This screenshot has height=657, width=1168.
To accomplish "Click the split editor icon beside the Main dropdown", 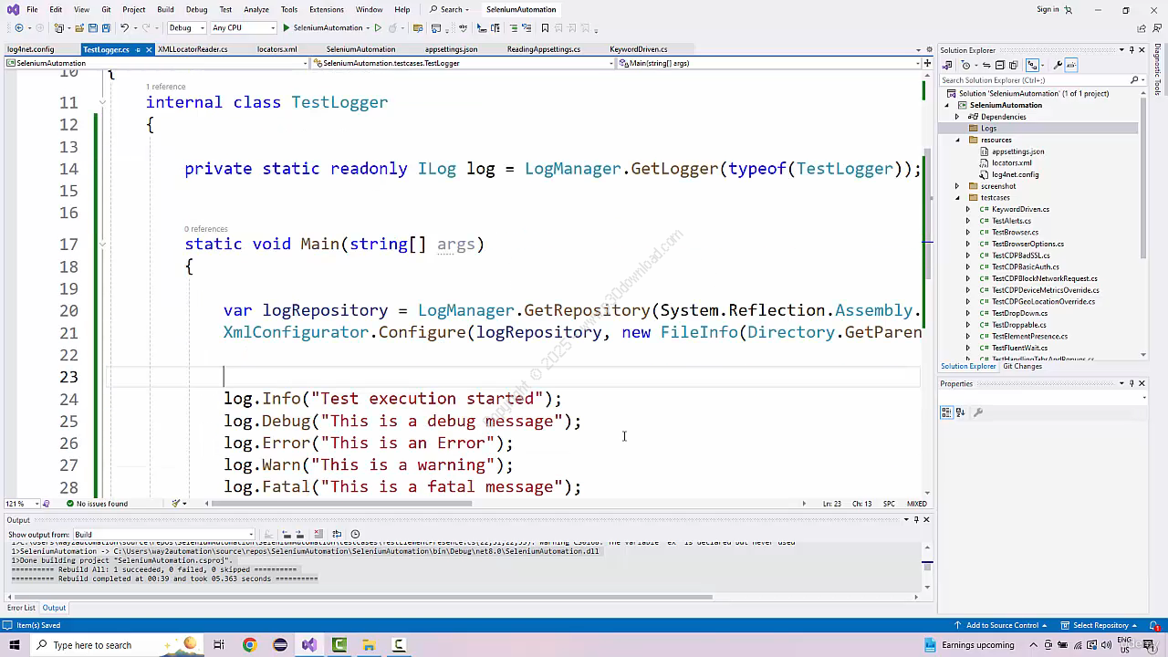I will coord(927,63).
